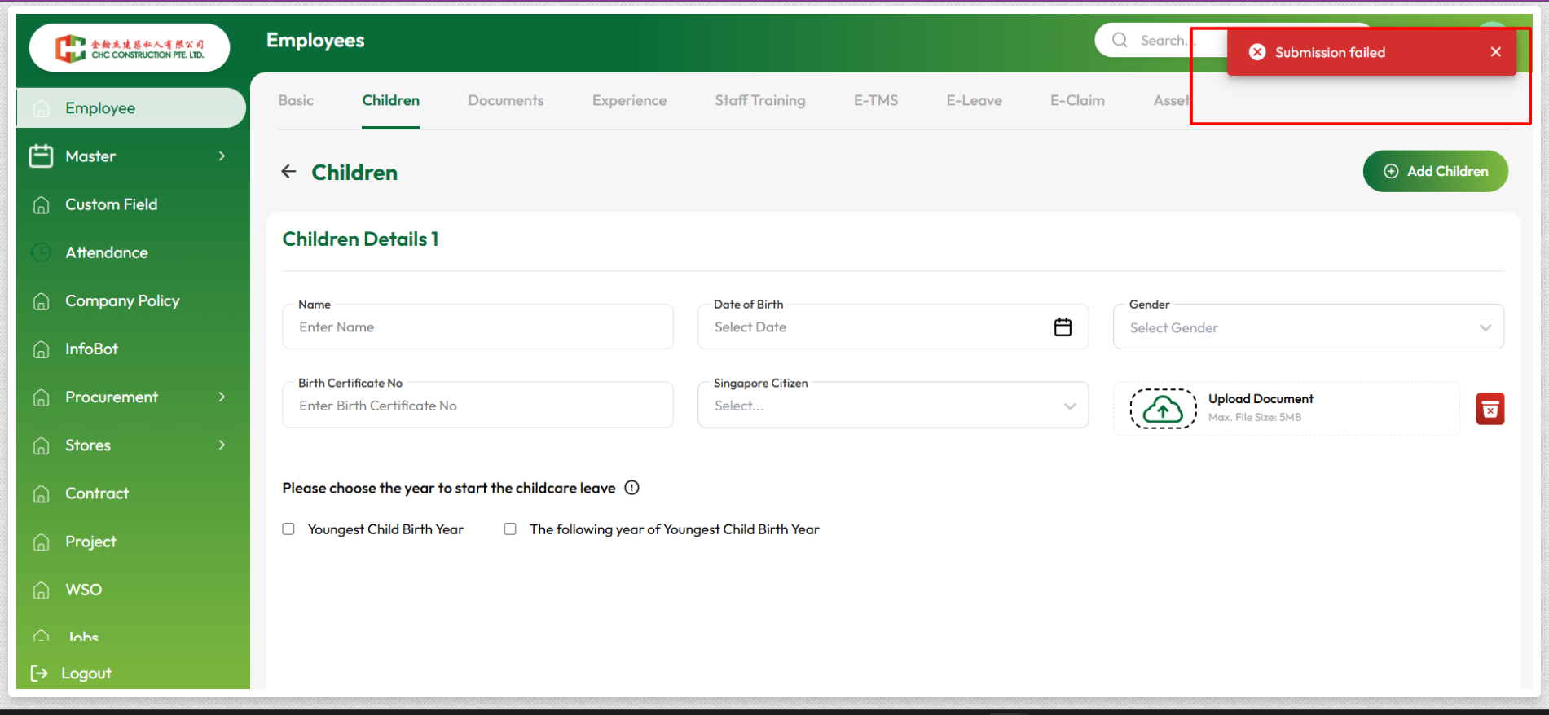Expand the Procurement menu chevron
Image resolution: width=1549 pixels, height=715 pixels.
222,397
